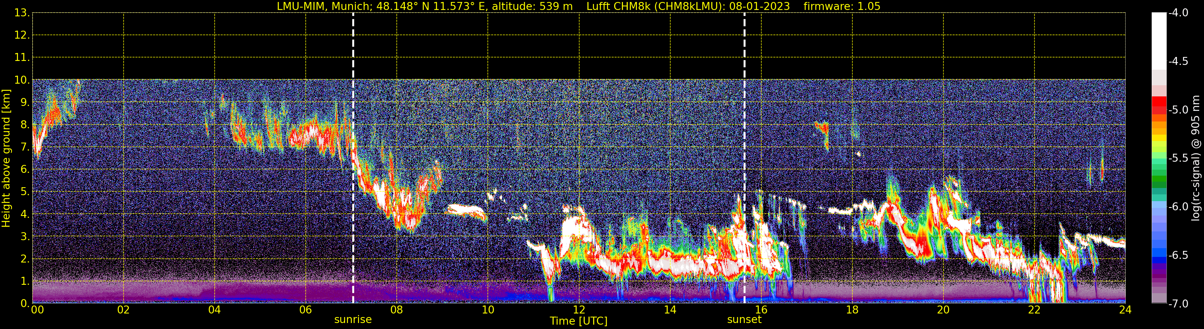Screen dimensions: 1204x329
Task: Click the time axis tick label '00'
Action: click(x=38, y=310)
